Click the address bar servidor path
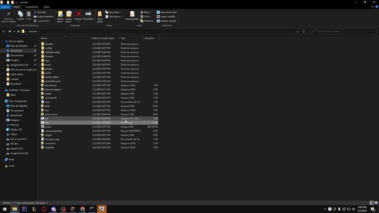 point(33,31)
